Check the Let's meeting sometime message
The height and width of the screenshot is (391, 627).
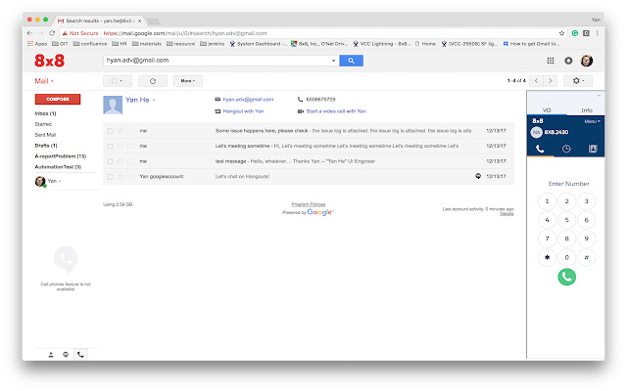pyautogui.click(x=110, y=146)
